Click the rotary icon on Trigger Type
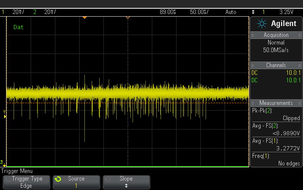The height and width of the screenshot is (190, 303). tap(8, 179)
